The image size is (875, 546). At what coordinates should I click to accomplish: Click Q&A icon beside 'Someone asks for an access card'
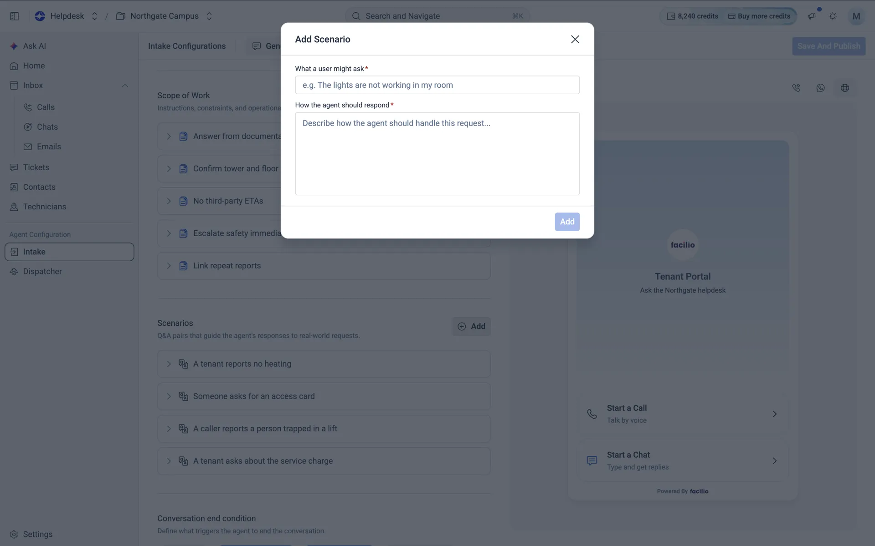[183, 396]
